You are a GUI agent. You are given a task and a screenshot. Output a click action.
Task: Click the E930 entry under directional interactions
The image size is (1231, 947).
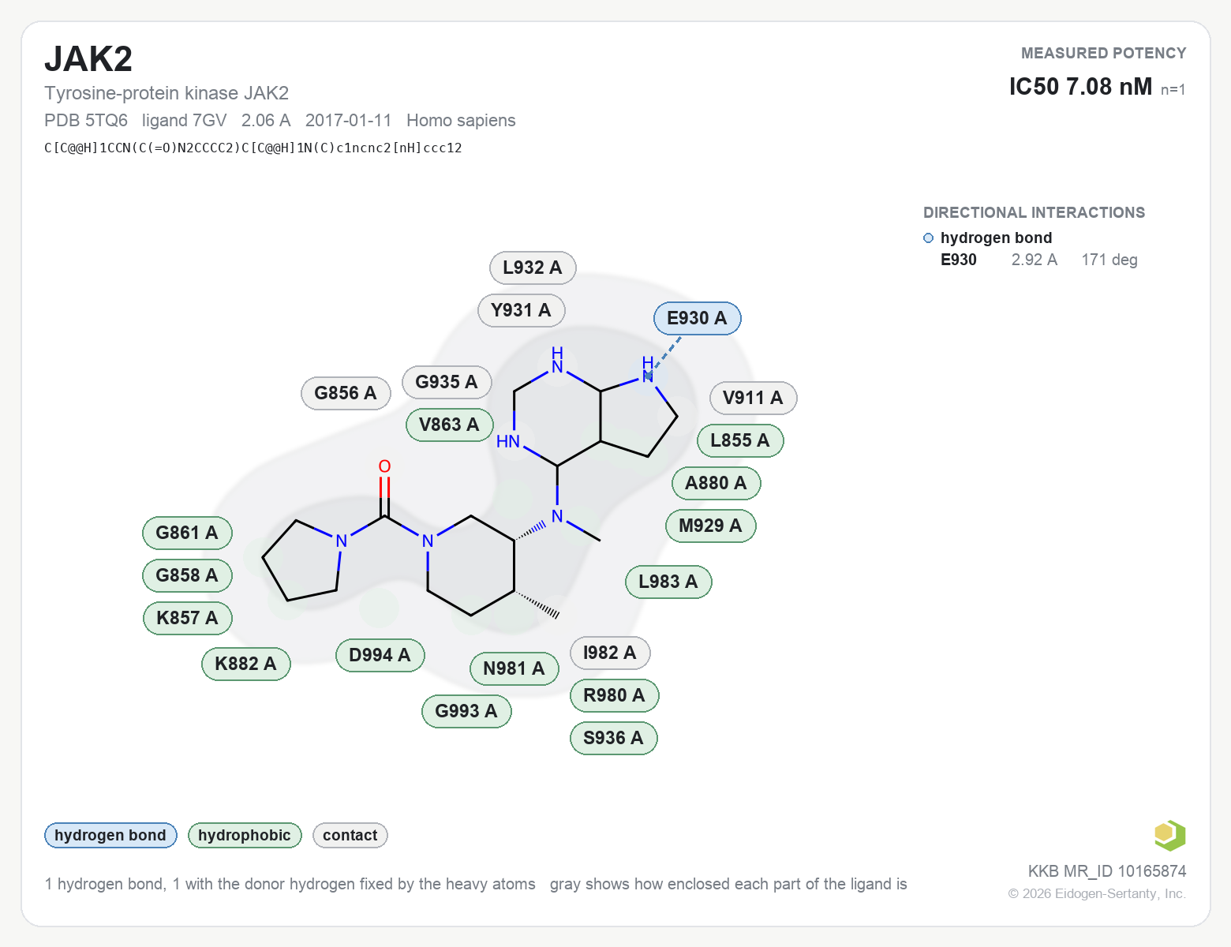pos(959,260)
